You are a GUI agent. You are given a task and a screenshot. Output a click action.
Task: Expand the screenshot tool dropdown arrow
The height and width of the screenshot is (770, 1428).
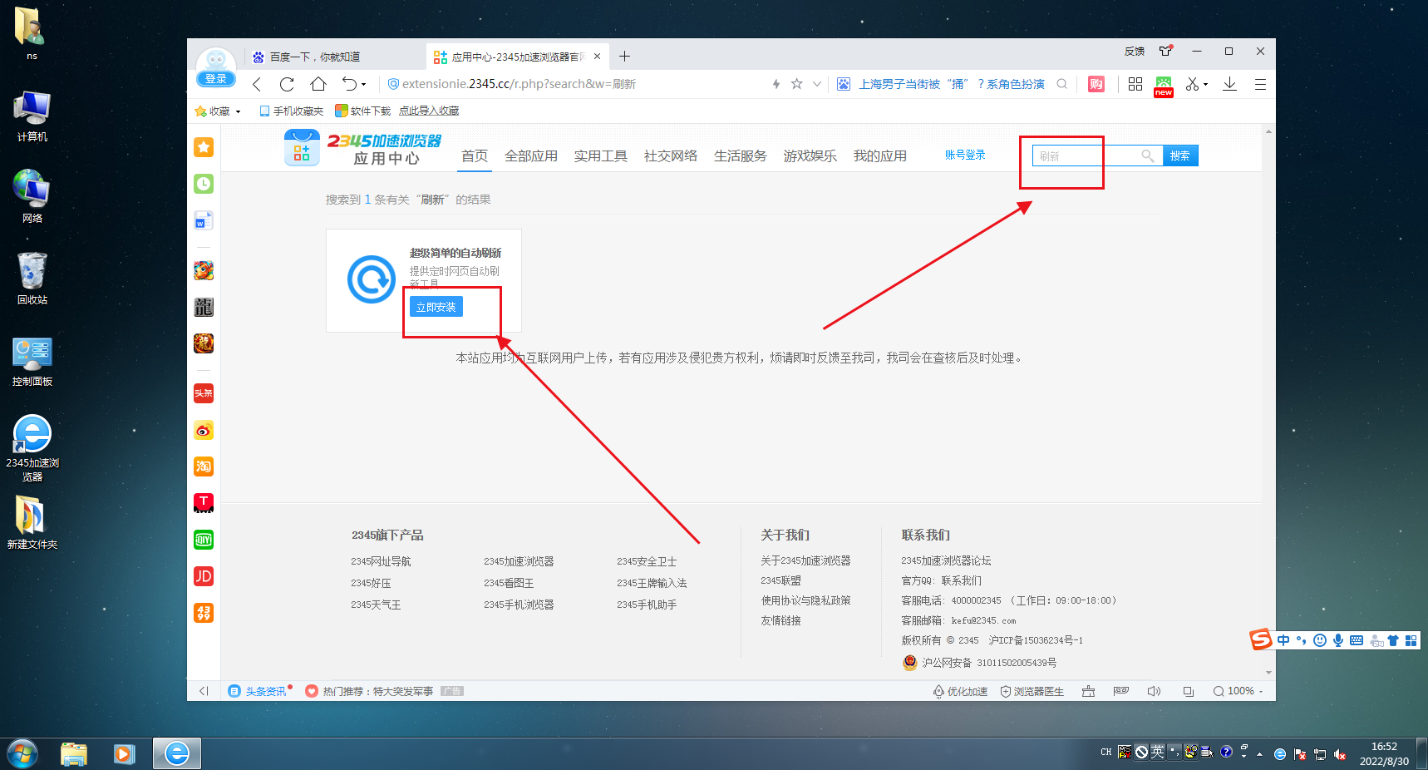(1205, 85)
